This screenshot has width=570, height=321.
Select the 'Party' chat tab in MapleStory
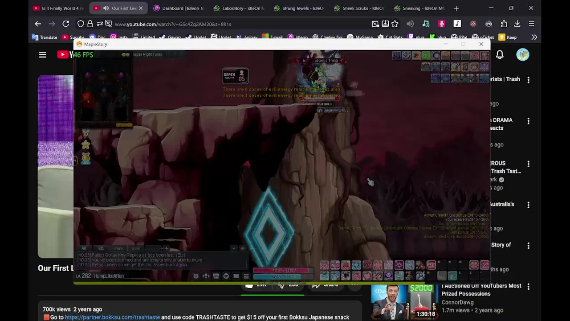[x=118, y=248]
